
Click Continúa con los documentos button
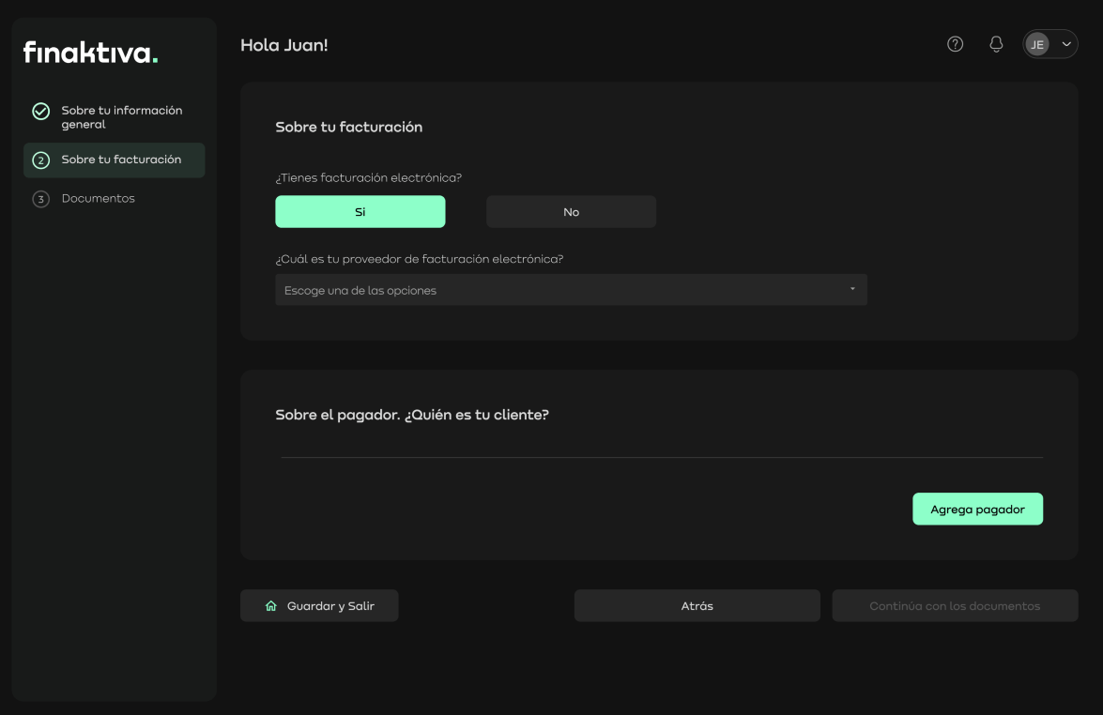click(956, 605)
